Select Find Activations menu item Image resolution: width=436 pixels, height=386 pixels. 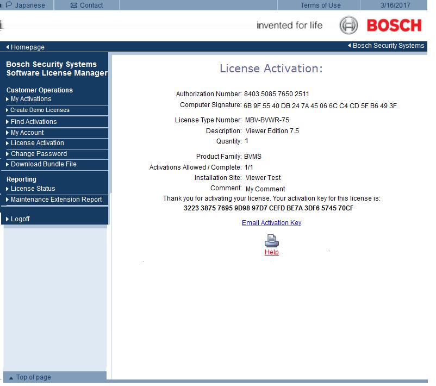pos(34,122)
